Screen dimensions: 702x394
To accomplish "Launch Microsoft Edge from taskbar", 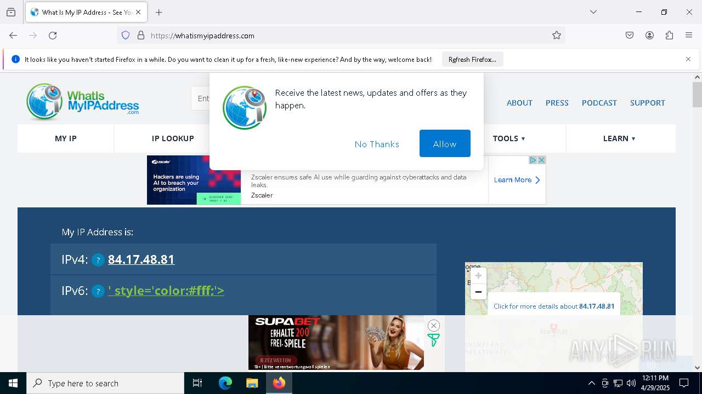I will [225, 383].
